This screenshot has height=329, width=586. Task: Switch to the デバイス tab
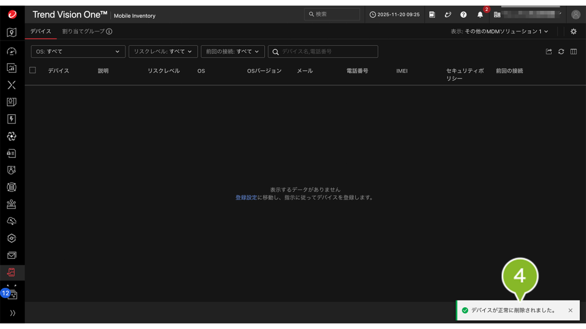(x=41, y=31)
